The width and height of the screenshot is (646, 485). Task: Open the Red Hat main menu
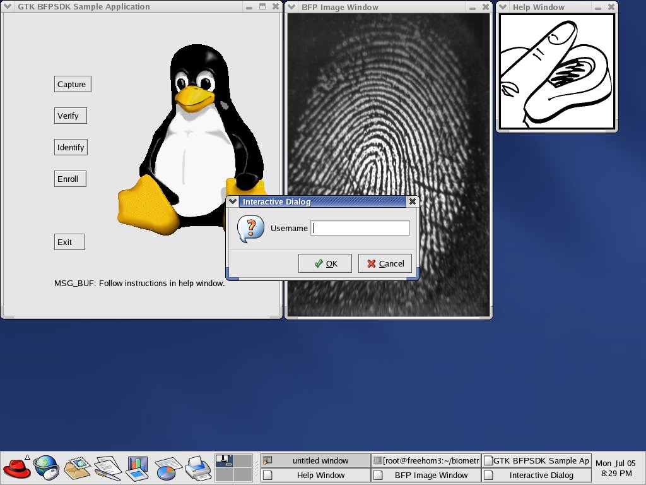click(x=17, y=468)
